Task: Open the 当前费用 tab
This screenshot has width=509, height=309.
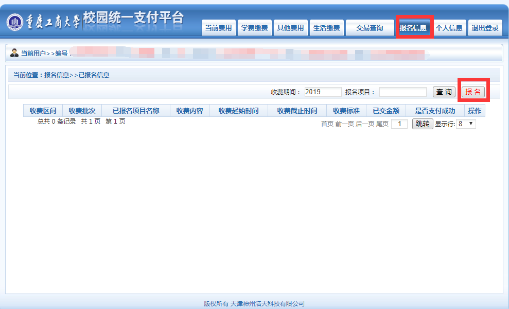Action: coord(218,28)
